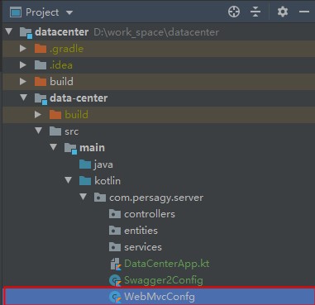Select the entities package folder icon
315x305 pixels.
point(115,231)
